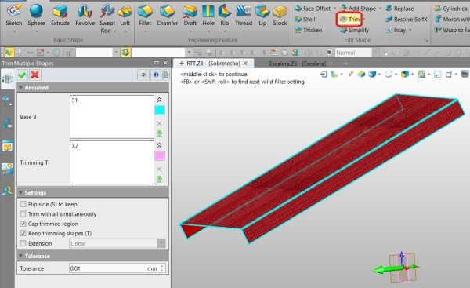Select the RTT.Z3 - [Sobretecho] tab
The image size is (470, 288).
pyautogui.click(x=213, y=64)
